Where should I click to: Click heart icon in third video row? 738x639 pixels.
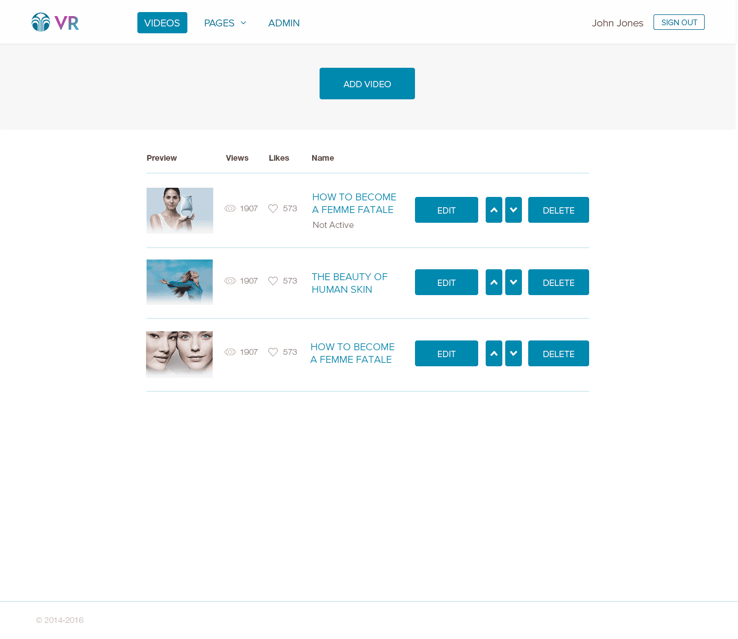(273, 352)
